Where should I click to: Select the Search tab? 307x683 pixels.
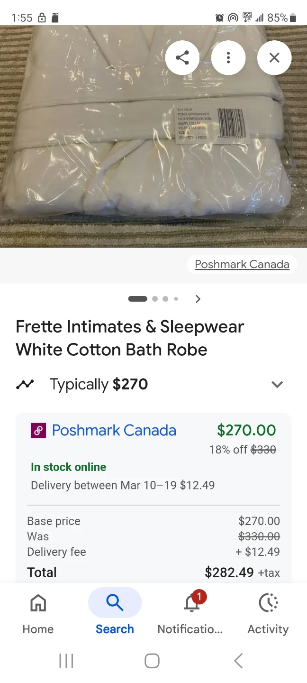coord(115,612)
